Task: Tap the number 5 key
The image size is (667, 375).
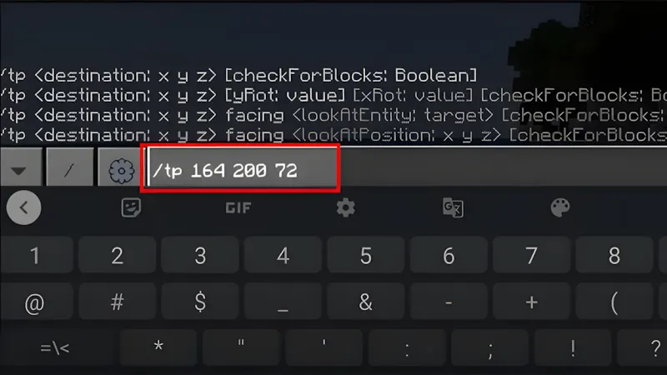Action: point(366,255)
